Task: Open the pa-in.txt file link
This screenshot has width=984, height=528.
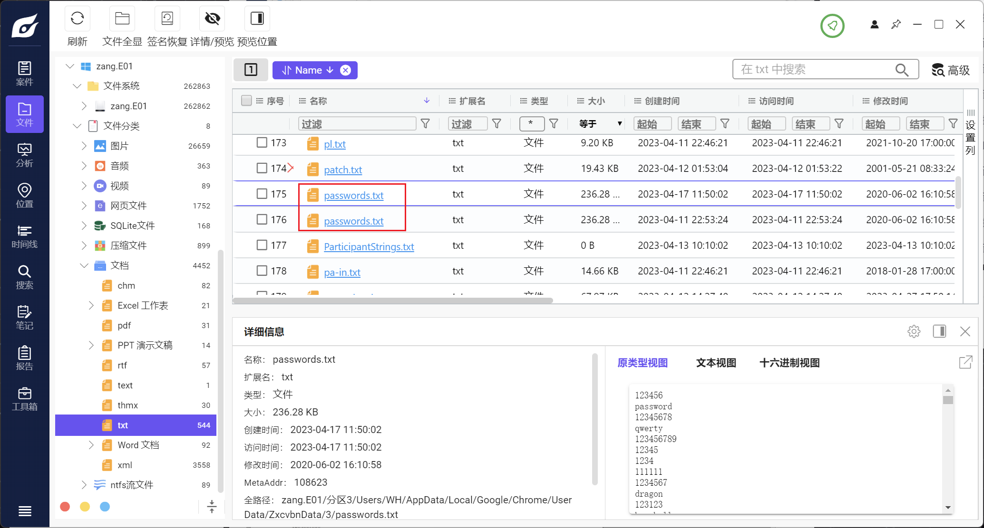Action: click(342, 272)
